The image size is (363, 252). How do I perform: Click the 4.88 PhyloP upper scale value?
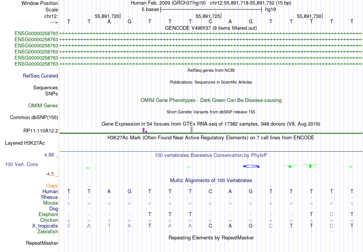pos(49,155)
